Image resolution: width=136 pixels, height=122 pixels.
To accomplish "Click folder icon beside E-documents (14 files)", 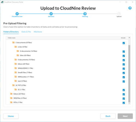I will pyautogui.click(x=18, y=51).
